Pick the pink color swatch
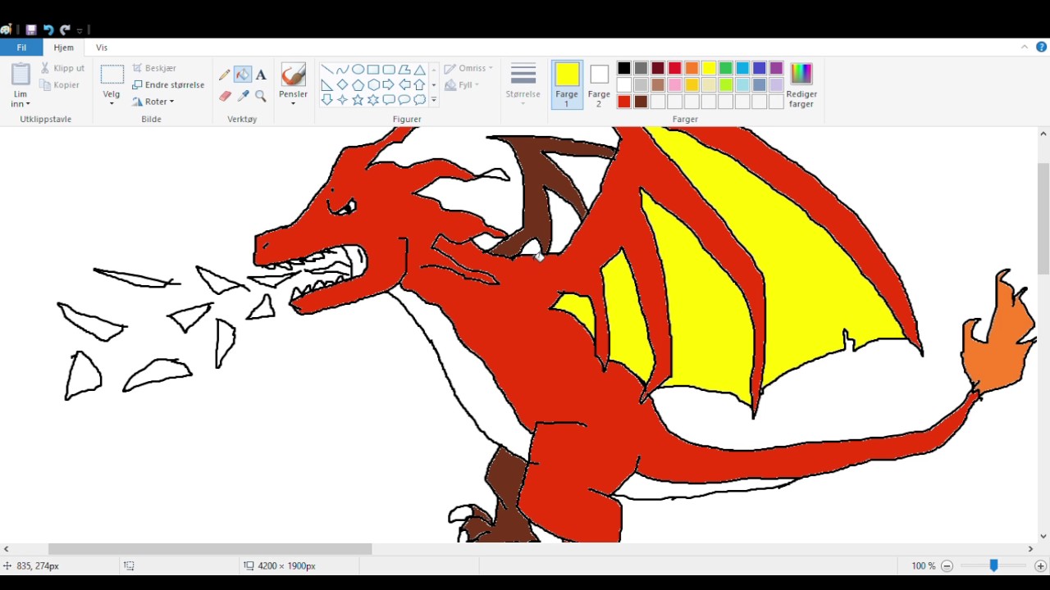1050x590 pixels. pyautogui.click(x=674, y=85)
